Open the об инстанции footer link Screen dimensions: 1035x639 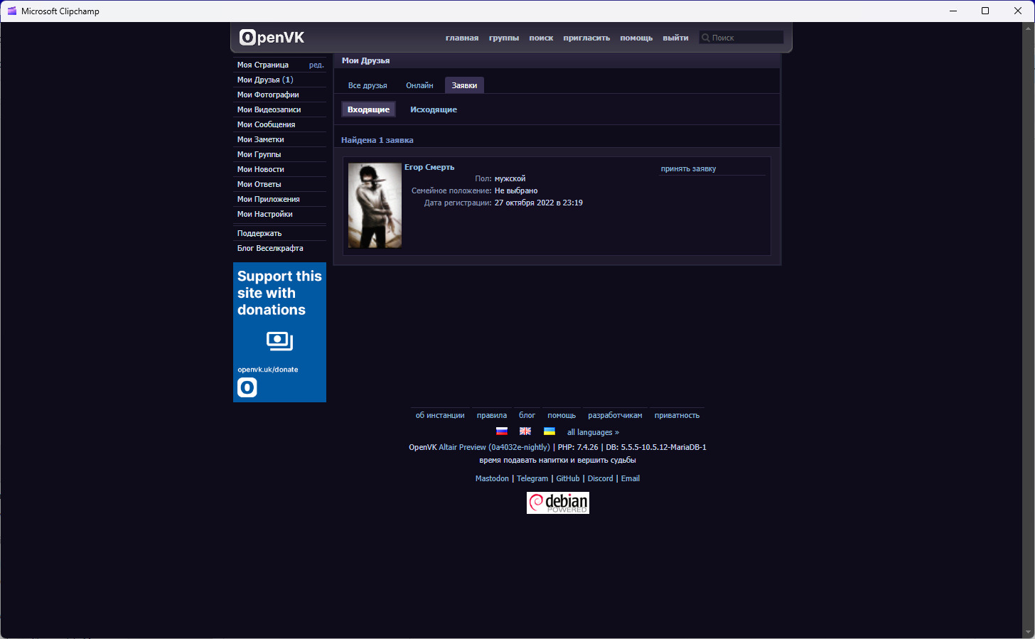coord(440,415)
